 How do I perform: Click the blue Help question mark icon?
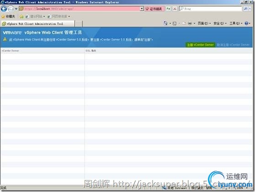click(246, 23)
